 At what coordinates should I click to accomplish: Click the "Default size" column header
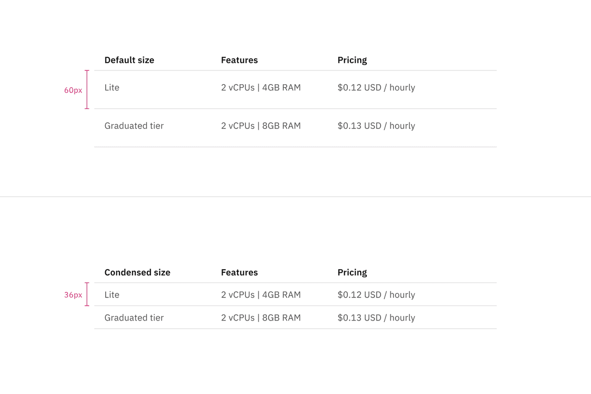click(129, 60)
